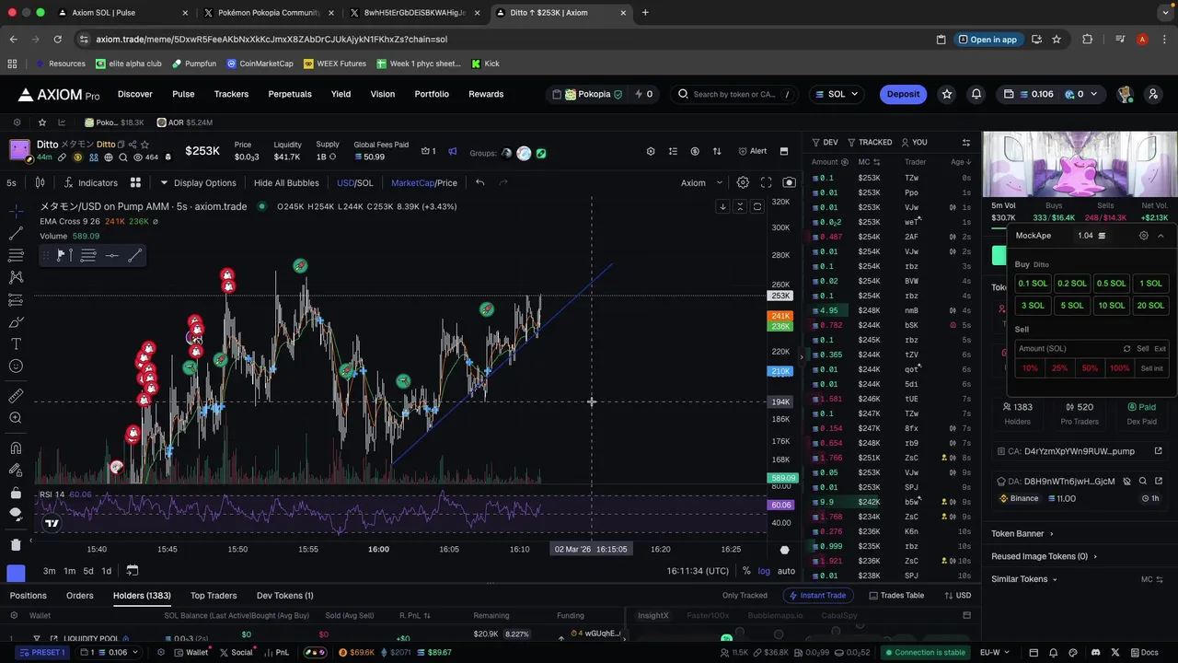Open the chart layout grid icon
The width and height of the screenshot is (1178, 663).
pyautogui.click(x=135, y=182)
